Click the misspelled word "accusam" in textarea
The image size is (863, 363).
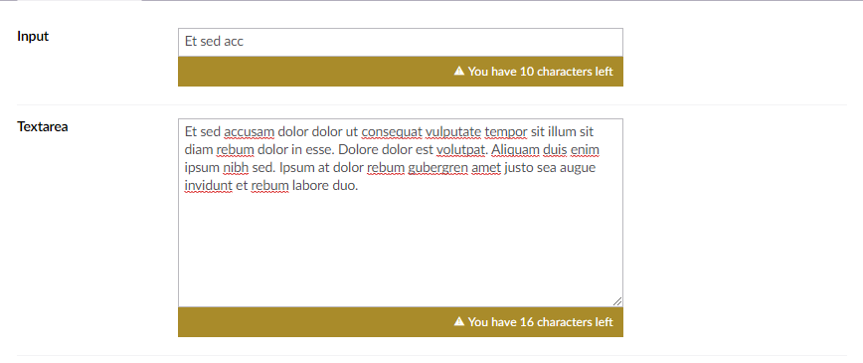(x=250, y=132)
